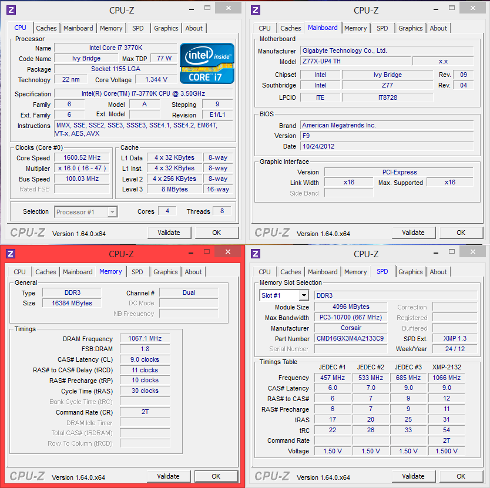Click OK in the SPD window
The image size is (490, 488).
(461, 476)
